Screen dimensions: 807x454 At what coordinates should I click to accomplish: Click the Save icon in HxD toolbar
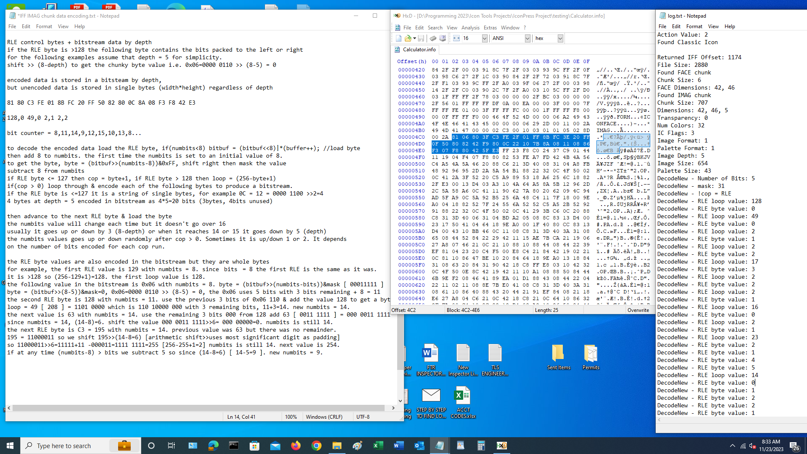pos(421,38)
